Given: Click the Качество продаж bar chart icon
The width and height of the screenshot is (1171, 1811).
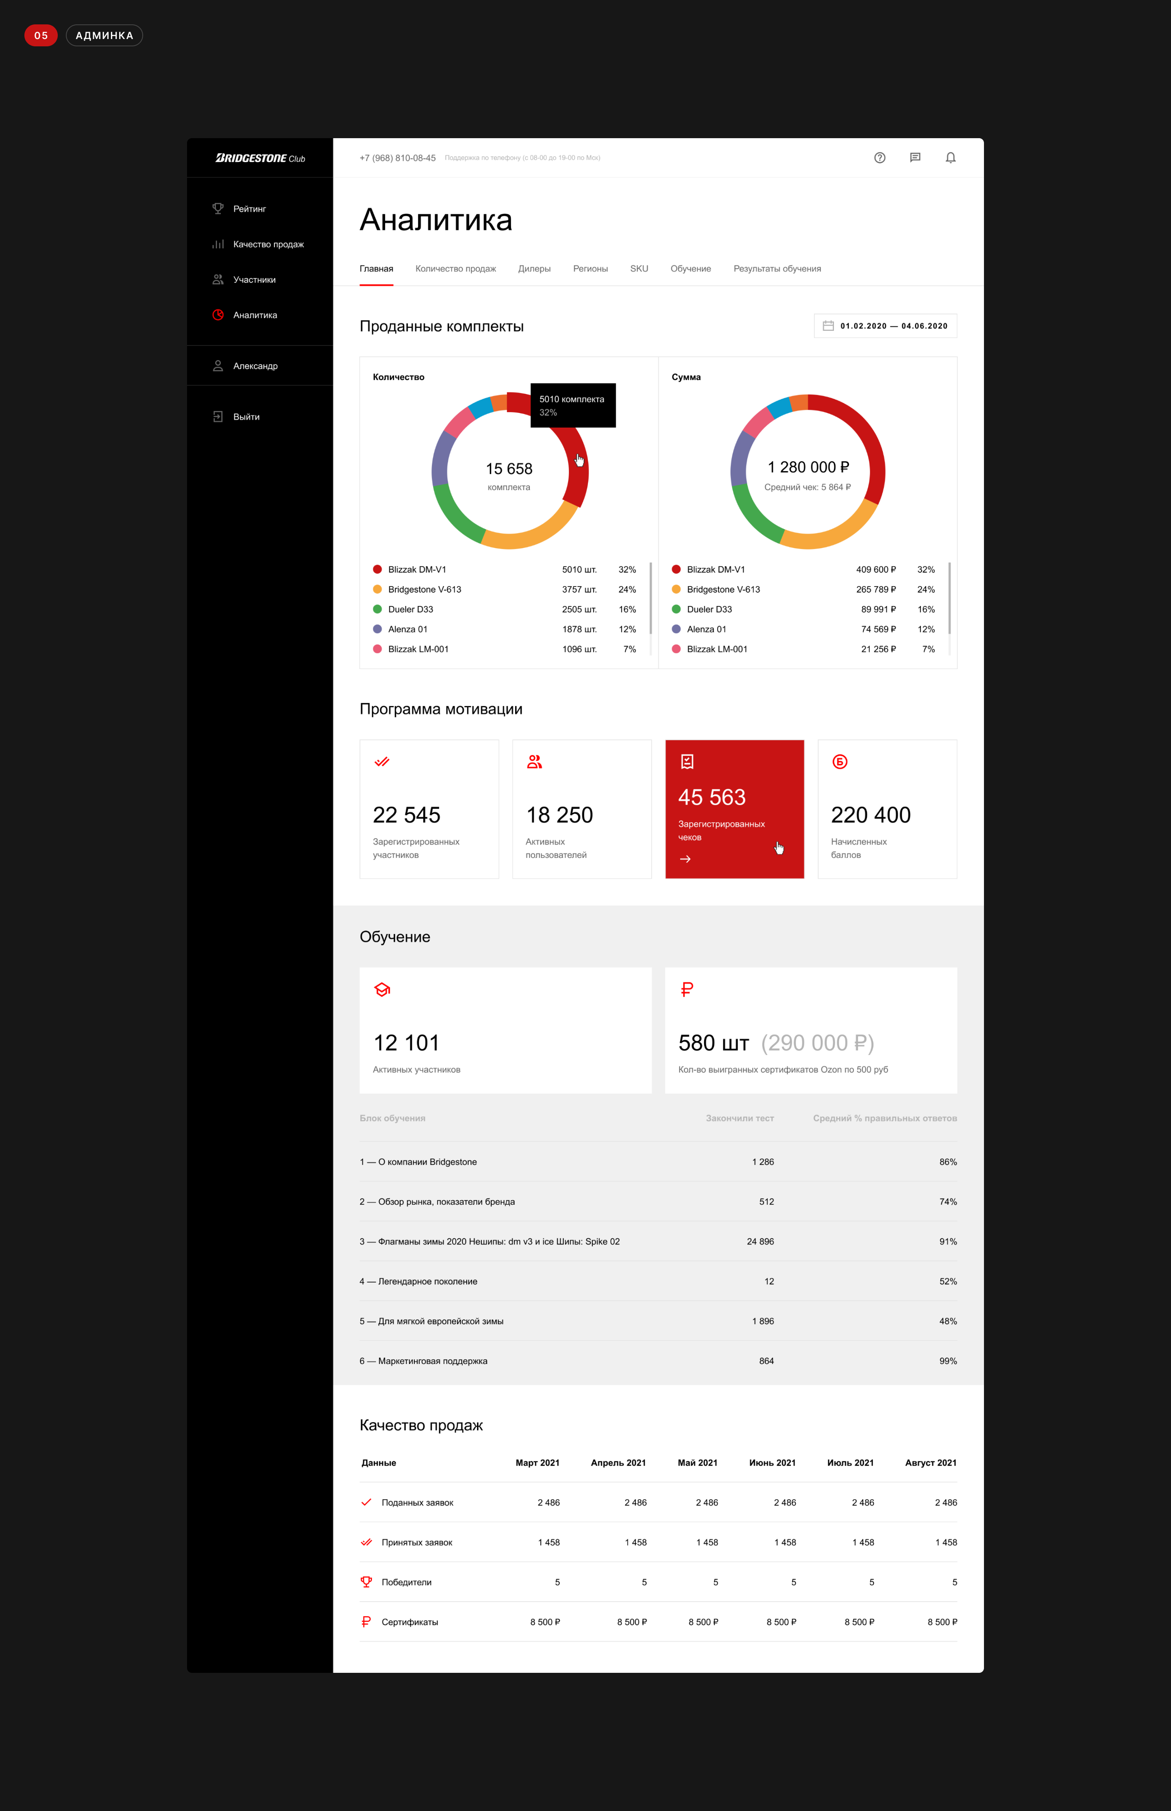Looking at the screenshot, I should pos(218,244).
